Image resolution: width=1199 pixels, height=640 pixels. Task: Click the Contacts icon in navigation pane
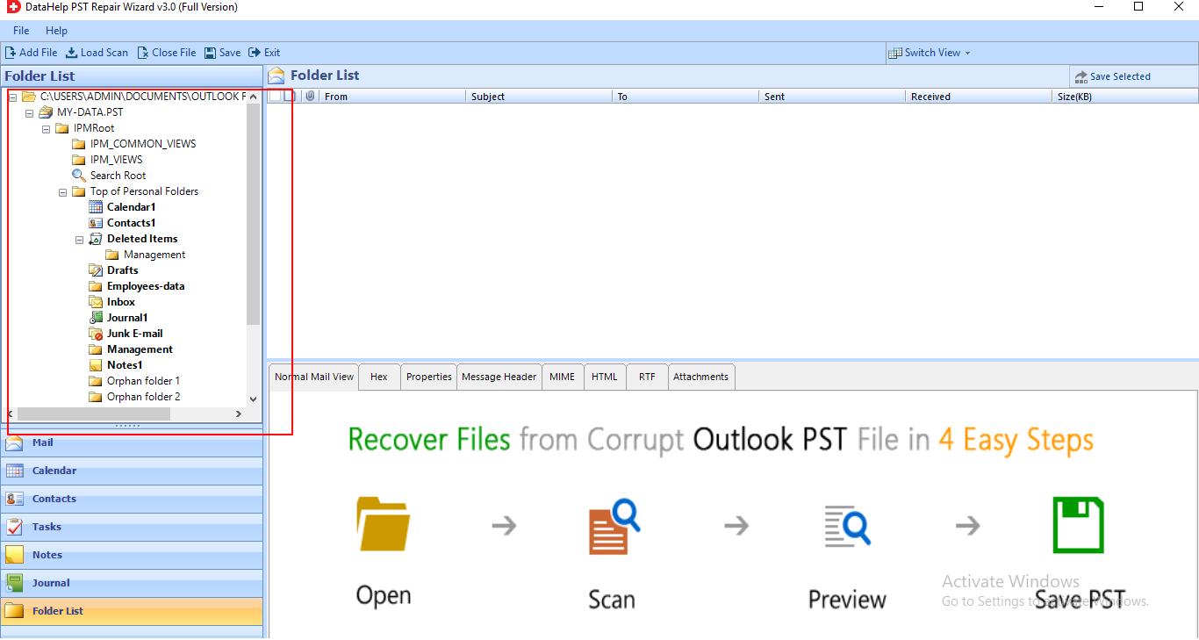(x=14, y=499)
